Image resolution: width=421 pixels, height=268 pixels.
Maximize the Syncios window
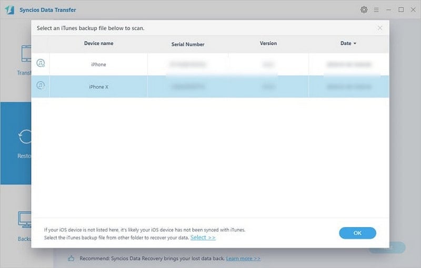pyautogui.click(x=401, y=10)
